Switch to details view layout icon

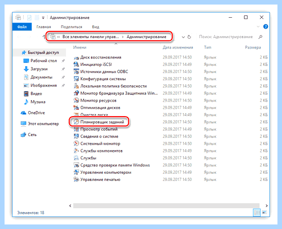257,213
